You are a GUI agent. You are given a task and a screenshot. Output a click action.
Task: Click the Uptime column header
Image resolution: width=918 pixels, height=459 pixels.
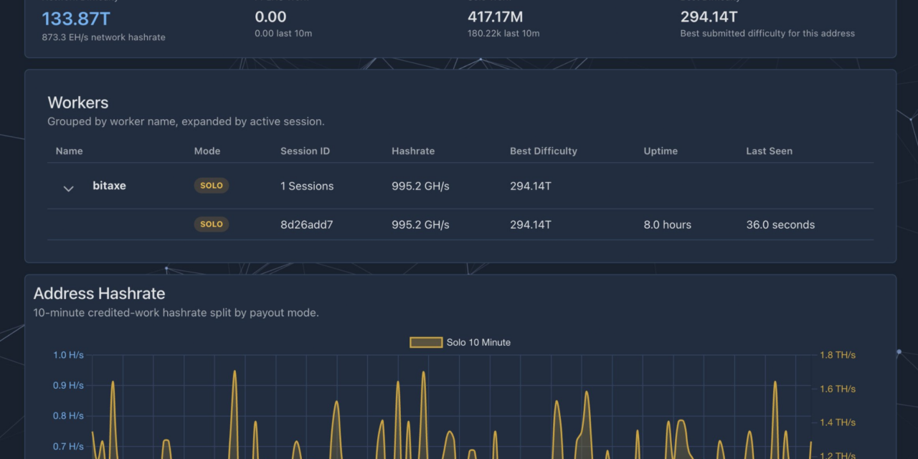[661, 151]
